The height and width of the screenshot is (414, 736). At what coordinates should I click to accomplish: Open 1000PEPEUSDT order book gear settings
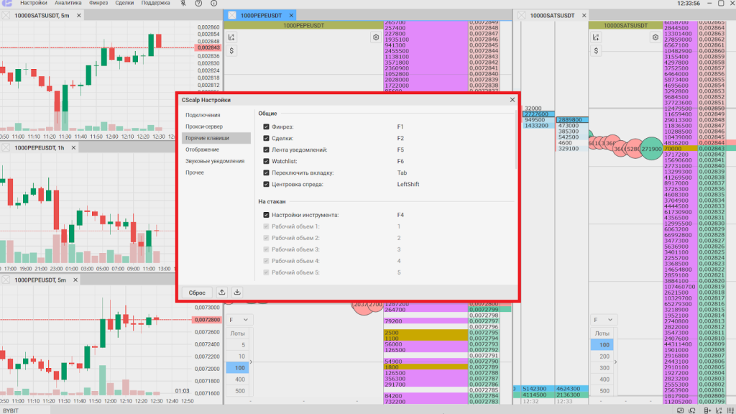tap(375, 37)
